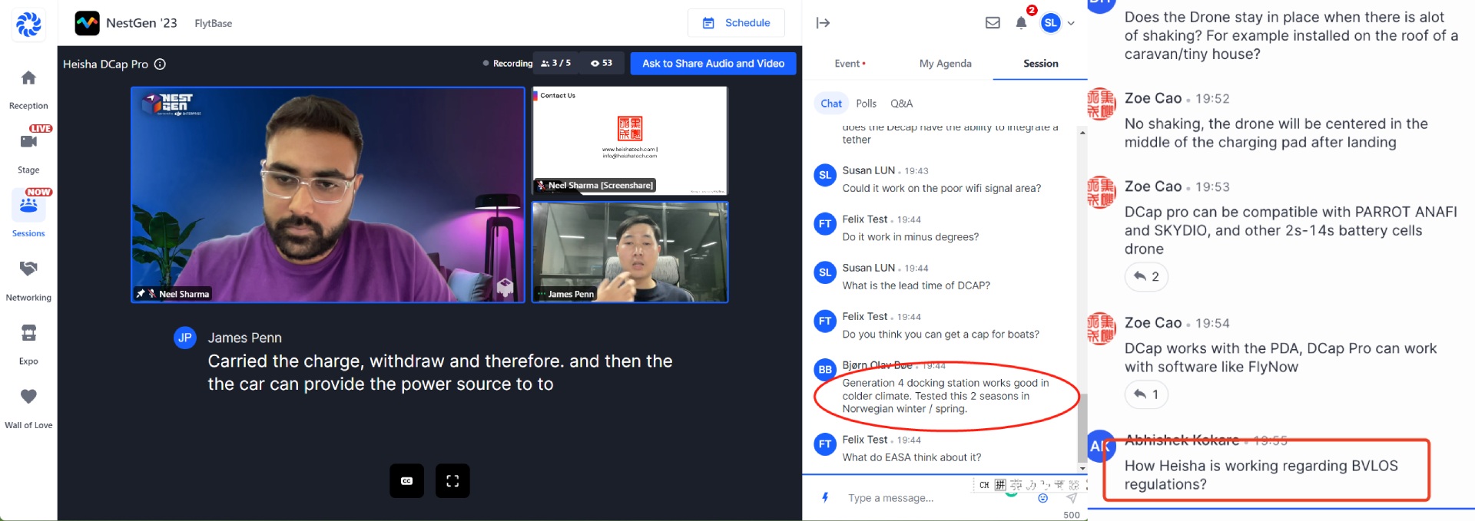1475x521 pixels.
Task: Click the chat scrollbar thumb
Action: tap(1082, 428)
